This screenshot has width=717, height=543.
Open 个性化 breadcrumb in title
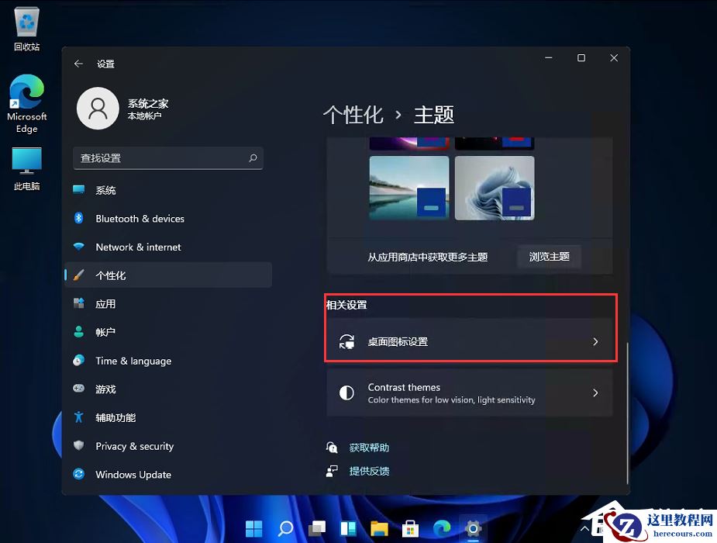353,115
